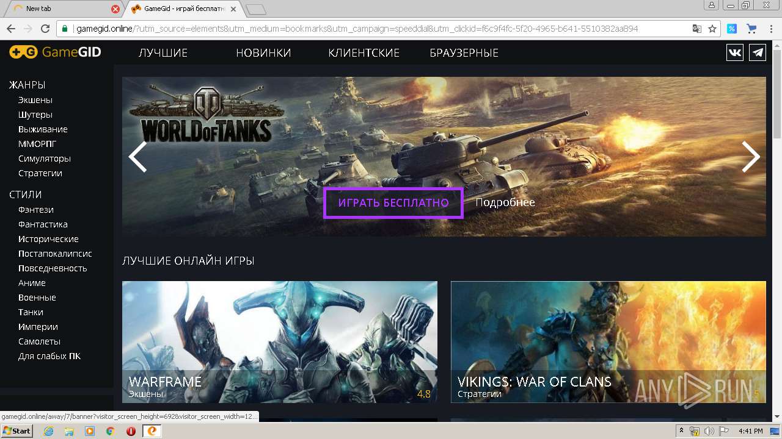The image size is (782, 439).
Task: Click the 4:41 PM clock
Action: coord(750,431)
